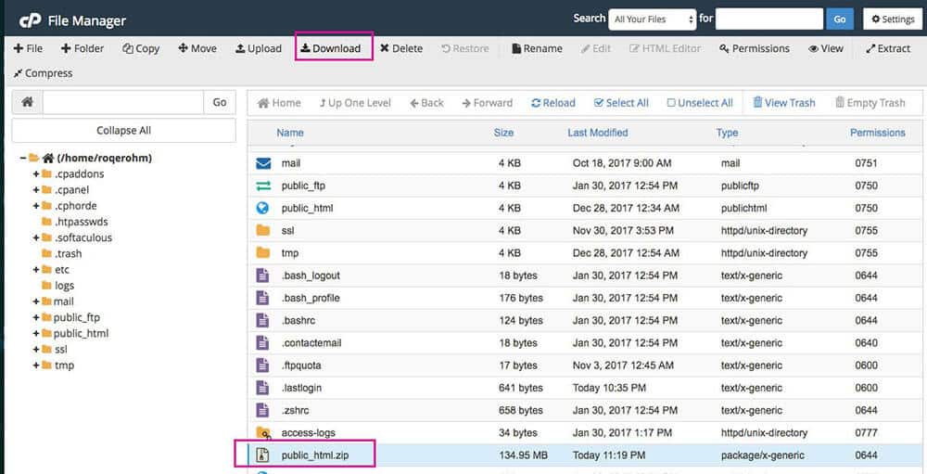
Task: Click the Compress toolbar button
Action: click(43, 73)
